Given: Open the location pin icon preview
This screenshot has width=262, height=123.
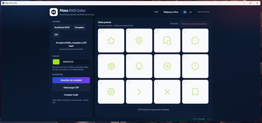Looking at the screenshot, I should 139,40.
